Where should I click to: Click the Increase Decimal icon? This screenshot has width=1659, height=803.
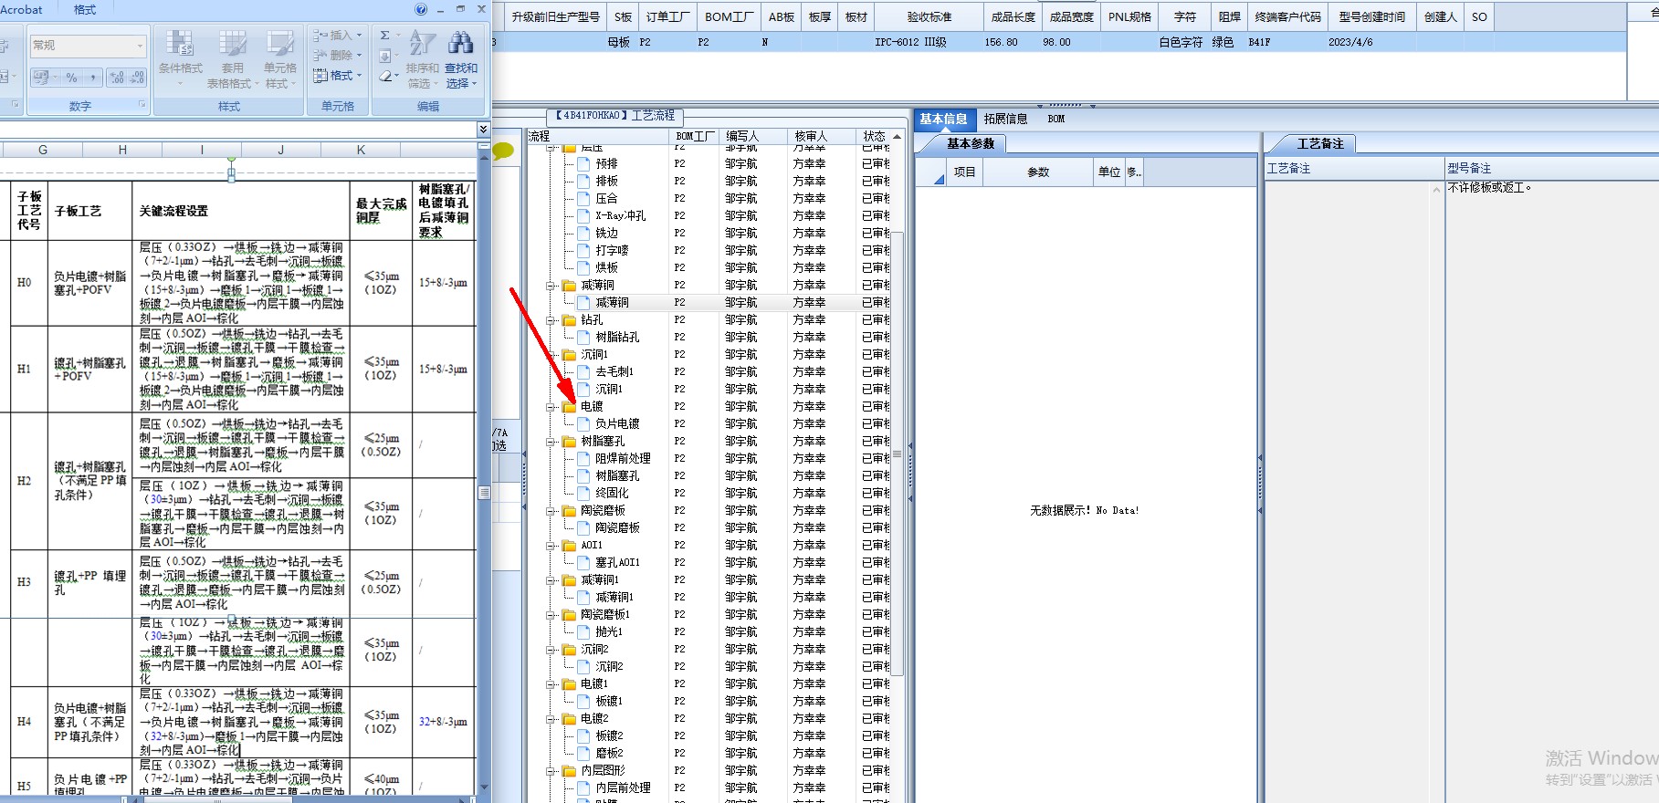[117, 78]
